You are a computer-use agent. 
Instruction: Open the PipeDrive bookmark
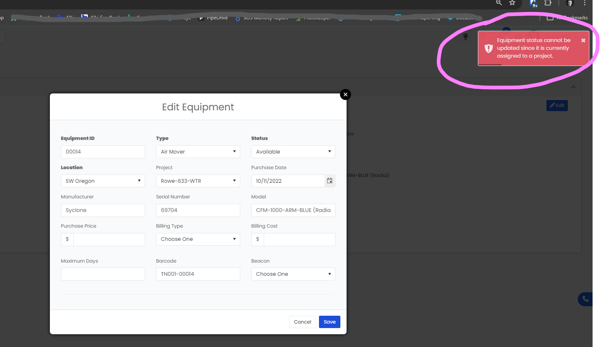pos(213,18)
